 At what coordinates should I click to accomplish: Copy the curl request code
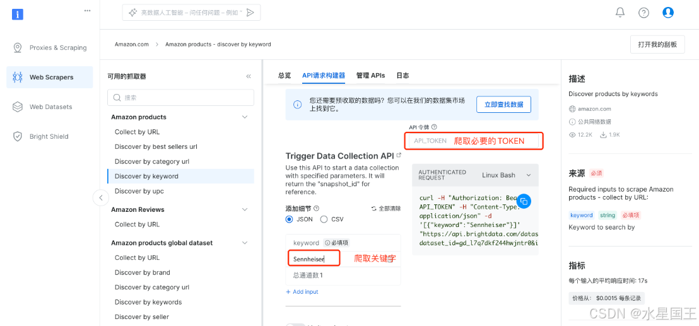[524, 201]
